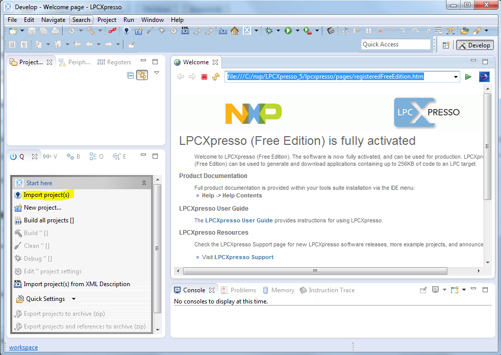Switch to the Periph... tab
This screenshot has width=501, height=355.
(x=74, y=62)
